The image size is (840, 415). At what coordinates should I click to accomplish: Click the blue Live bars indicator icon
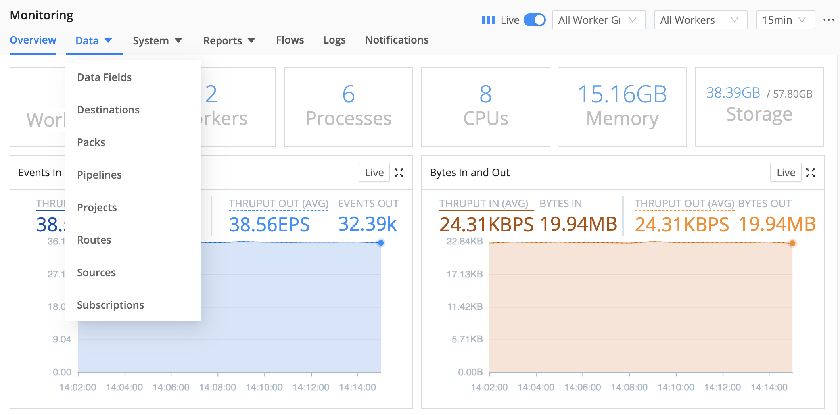tap(489, 19)
